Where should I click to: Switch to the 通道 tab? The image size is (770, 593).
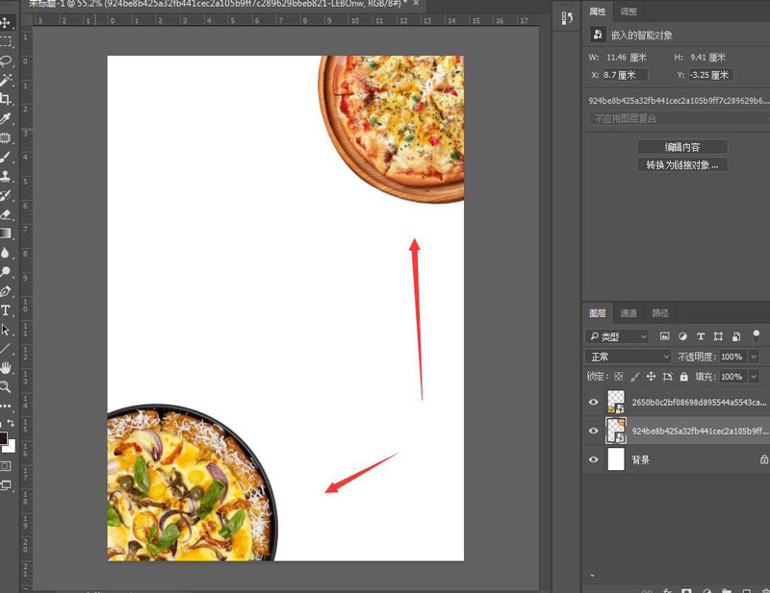coord(629,313)
